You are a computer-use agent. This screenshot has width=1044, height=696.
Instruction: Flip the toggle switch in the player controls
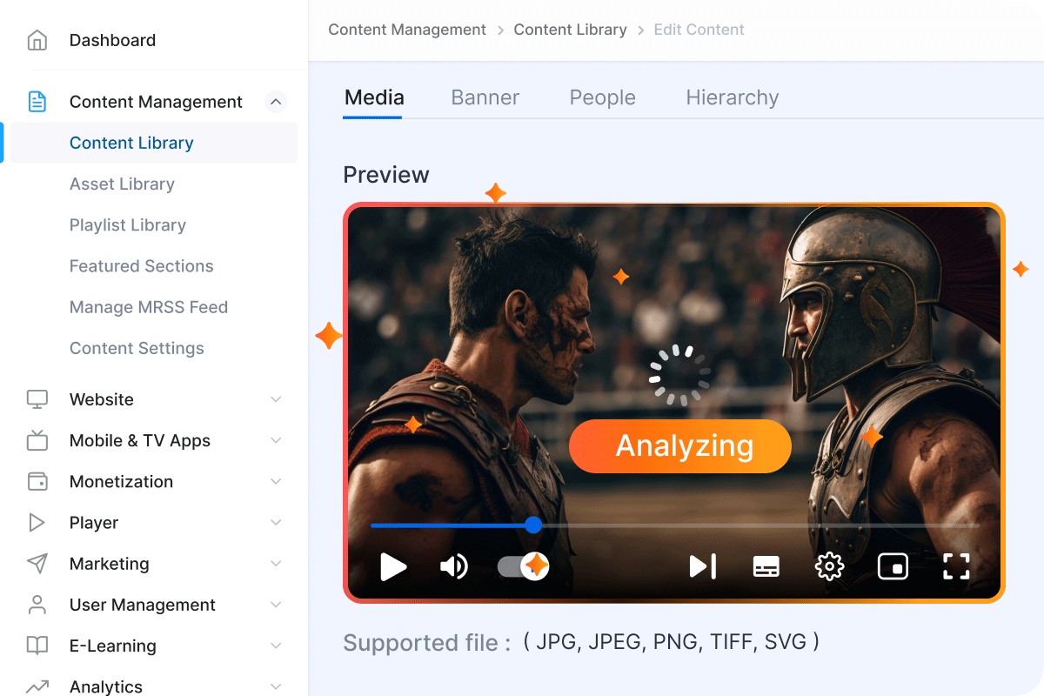[520, 566]
